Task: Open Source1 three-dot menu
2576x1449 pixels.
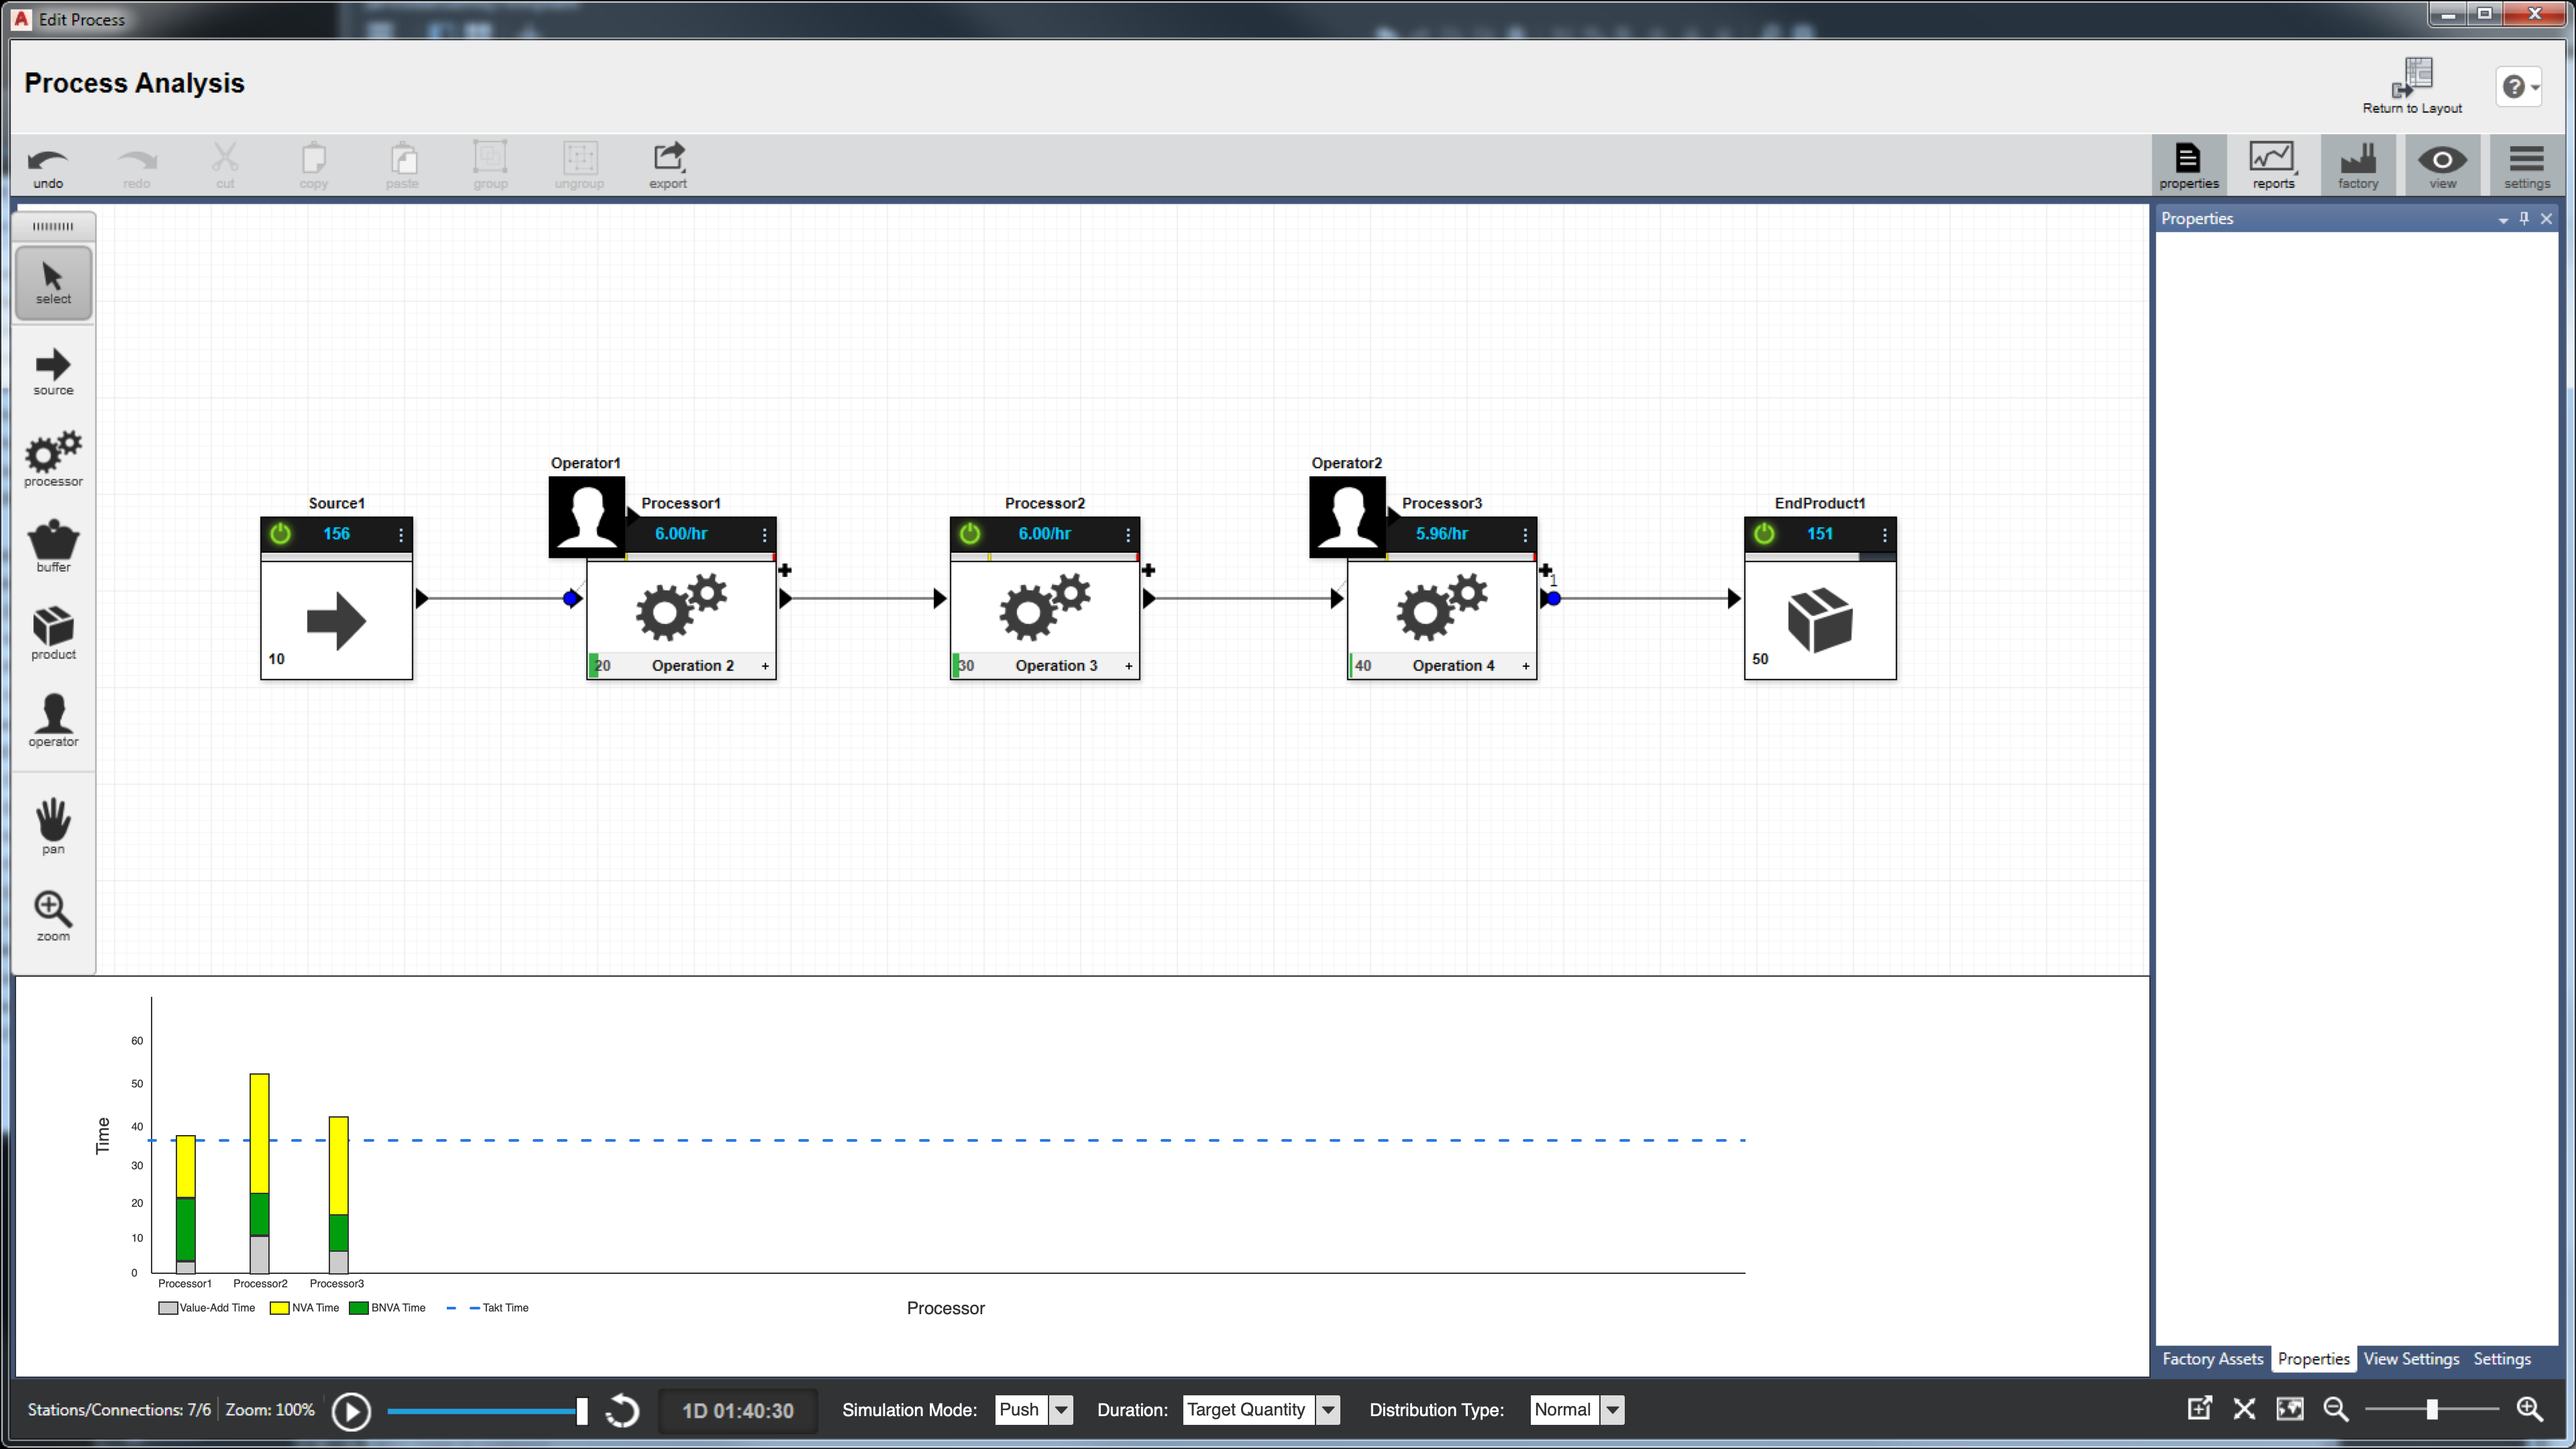Action: point(401,535)
